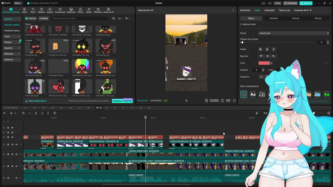This screenshot has height=187, width=333.
Task: Click the Grabar button
Action: coord(44,18)
